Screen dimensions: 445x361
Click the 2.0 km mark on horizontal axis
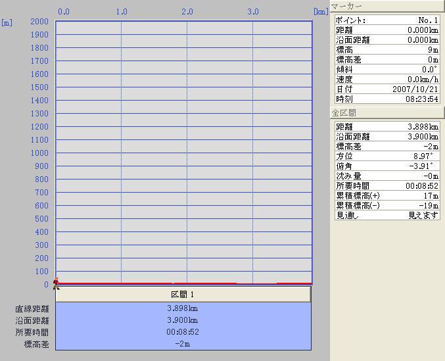pos(187,12)
